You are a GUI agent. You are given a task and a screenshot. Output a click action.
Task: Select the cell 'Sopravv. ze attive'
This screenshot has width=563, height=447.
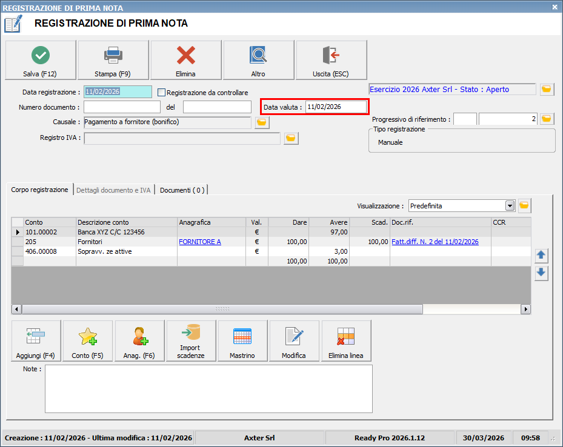[127, 251]
